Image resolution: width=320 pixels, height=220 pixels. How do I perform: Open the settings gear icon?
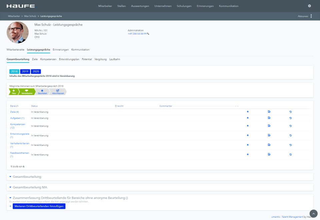pyautogui.click(x=309, y=6)
